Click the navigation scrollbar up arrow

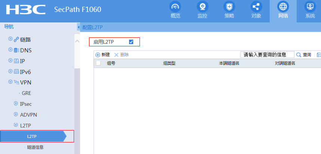pyautogui.click(x=77, y=41)
